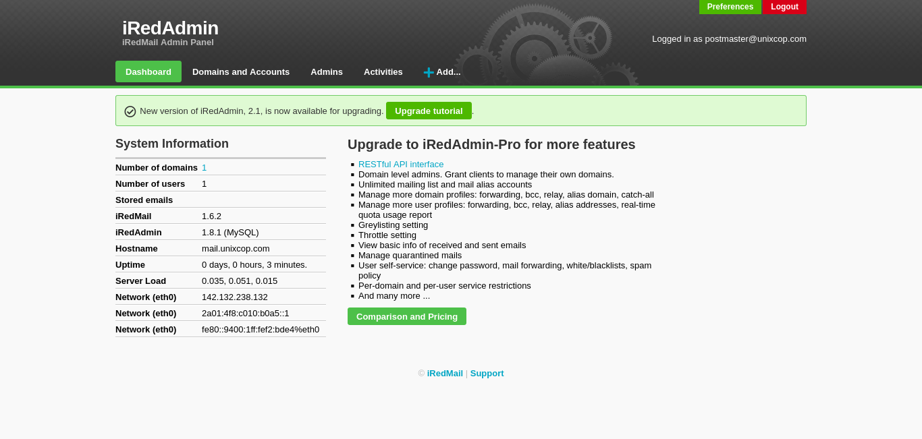Expand the Add... menu
This screenshot has width=922, height=439.
click(x=442, y=71)
